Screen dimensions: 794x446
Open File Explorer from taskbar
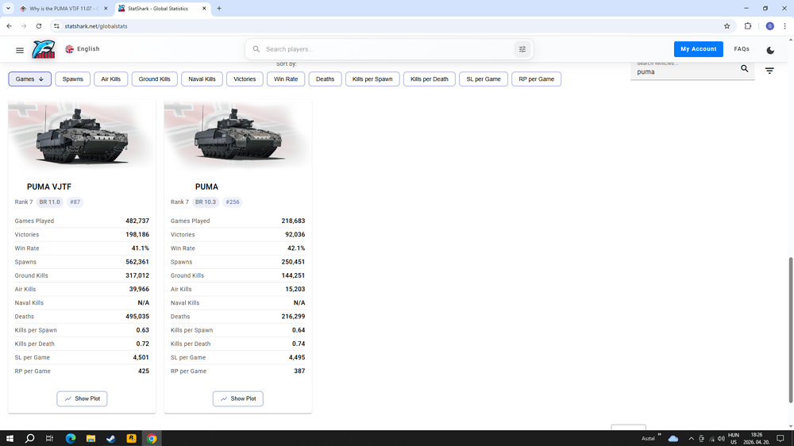[91, 438]
